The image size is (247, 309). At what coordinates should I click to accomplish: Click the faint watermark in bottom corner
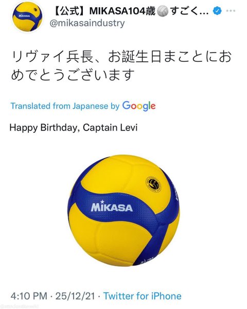coord(20,306)
